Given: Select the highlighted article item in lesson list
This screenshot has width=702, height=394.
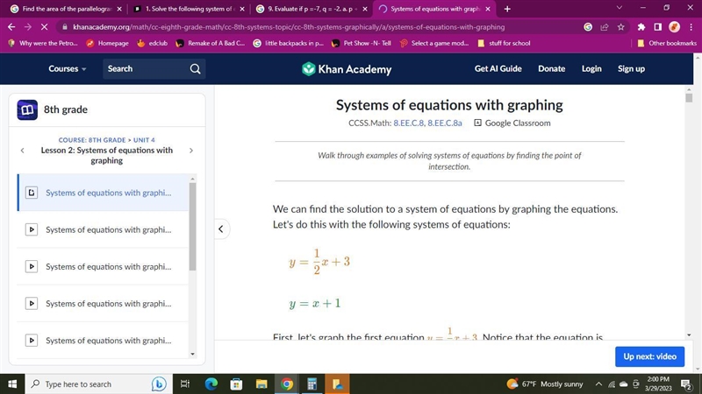Looking at the screenshot, I should coord(103,193).
